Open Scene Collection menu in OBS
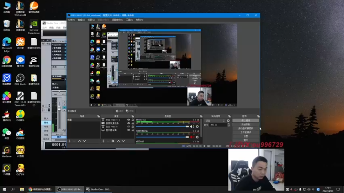 pyautogui.click(x=117, y=20)
